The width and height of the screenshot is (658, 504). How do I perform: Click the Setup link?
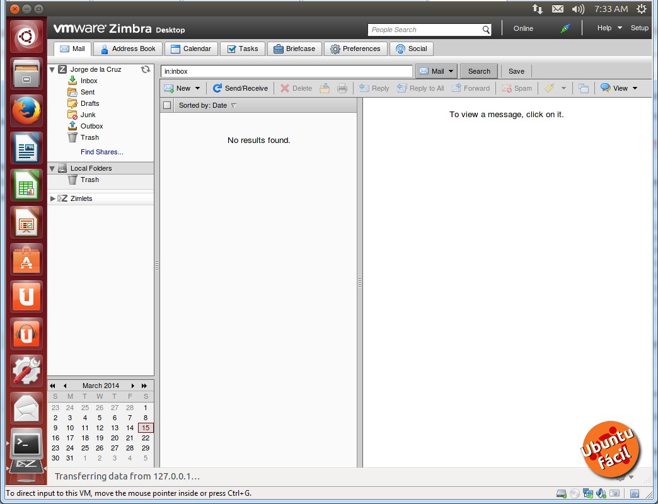point(639,28)
